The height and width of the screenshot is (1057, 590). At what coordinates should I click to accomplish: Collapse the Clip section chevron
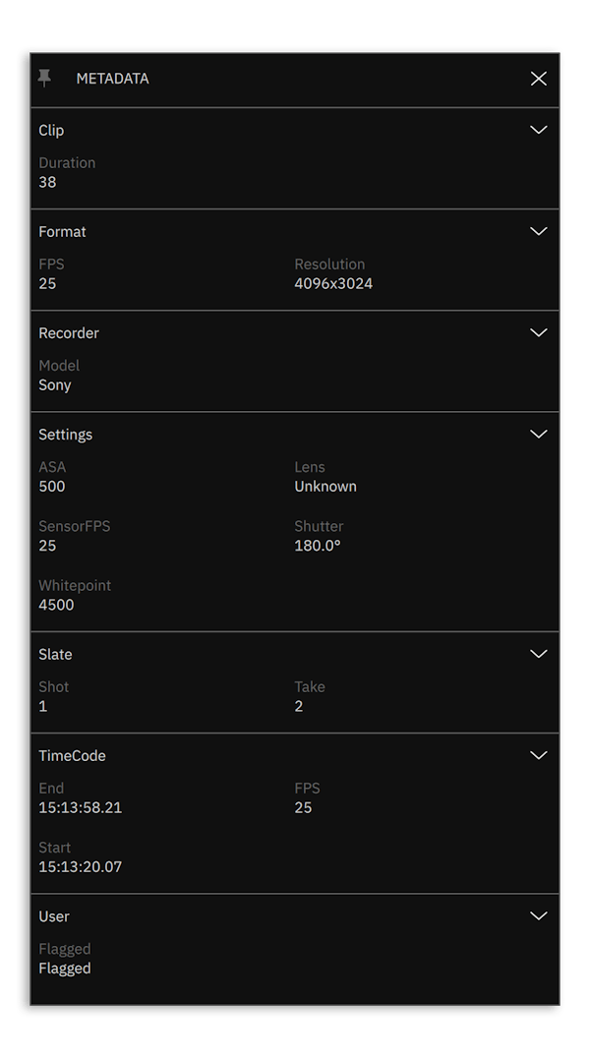click(x=538, y=130)
